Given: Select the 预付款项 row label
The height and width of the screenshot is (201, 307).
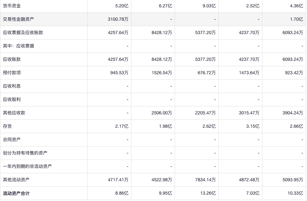Looking at the screenshot, I should point(12,73).
